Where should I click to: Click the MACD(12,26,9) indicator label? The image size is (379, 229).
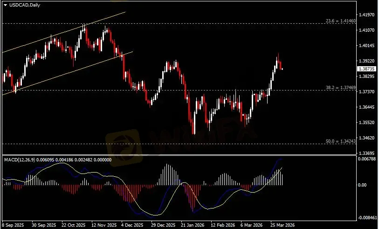(x=20, y=160)
